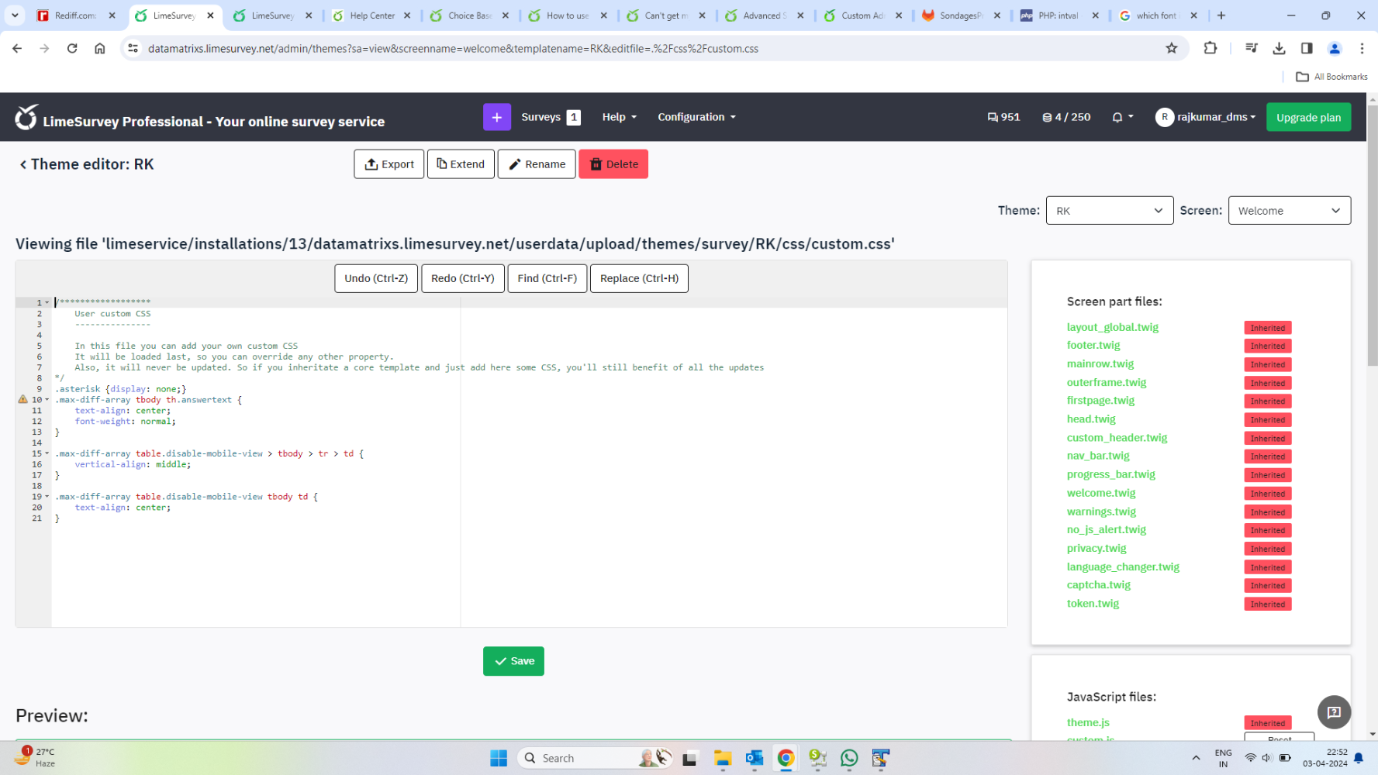
Task: Collapse code fold arrow at line 19
Action: tap(47, 497)
